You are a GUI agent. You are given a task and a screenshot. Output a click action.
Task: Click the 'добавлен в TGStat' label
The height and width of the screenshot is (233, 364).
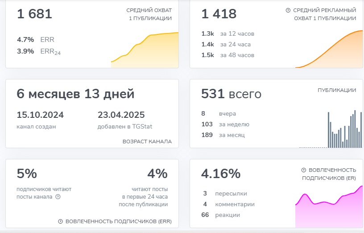click(x=125, y=127)
